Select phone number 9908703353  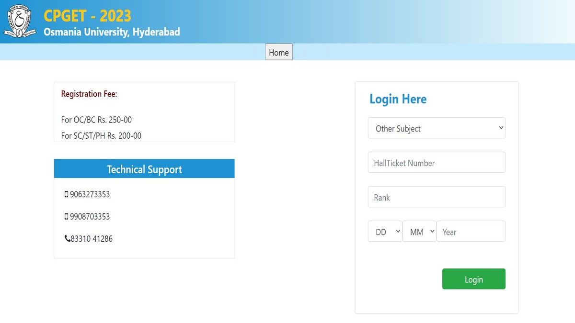(90, 217)
